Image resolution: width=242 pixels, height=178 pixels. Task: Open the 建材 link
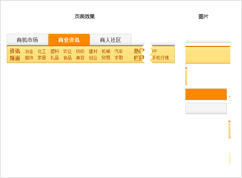click(x=93, y=51)
